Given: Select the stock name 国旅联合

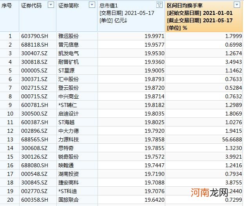Looking at the screenshot, I should tap(69, 200).
